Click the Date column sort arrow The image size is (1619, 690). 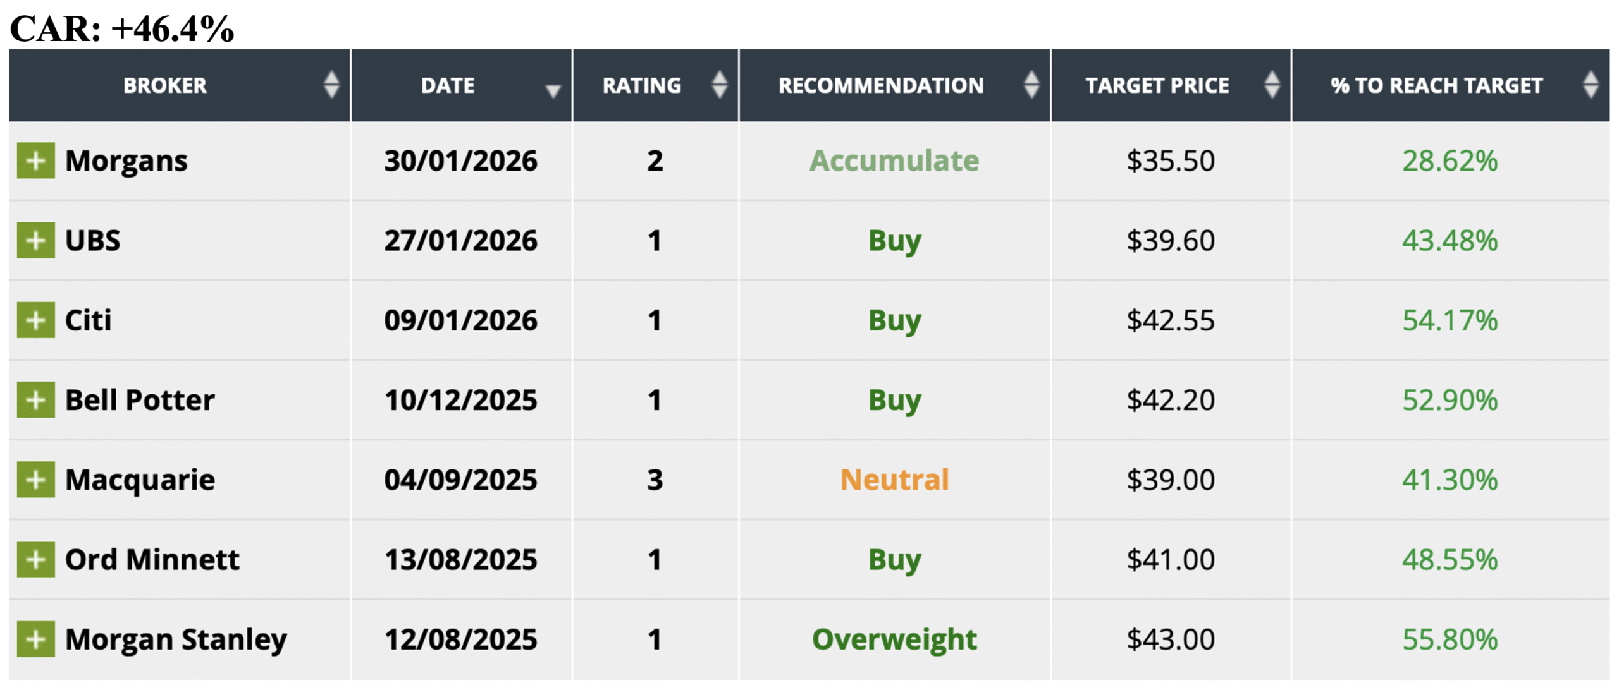click(553, 90)
